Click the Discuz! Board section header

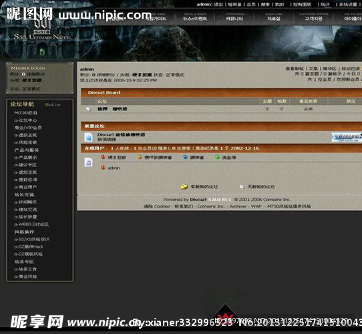coord(104,93)
